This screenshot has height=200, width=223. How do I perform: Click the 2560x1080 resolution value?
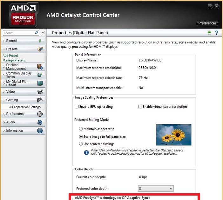coord(147,68)
